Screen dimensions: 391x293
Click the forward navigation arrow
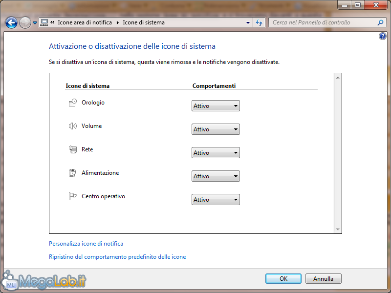(x=25, y=23)
